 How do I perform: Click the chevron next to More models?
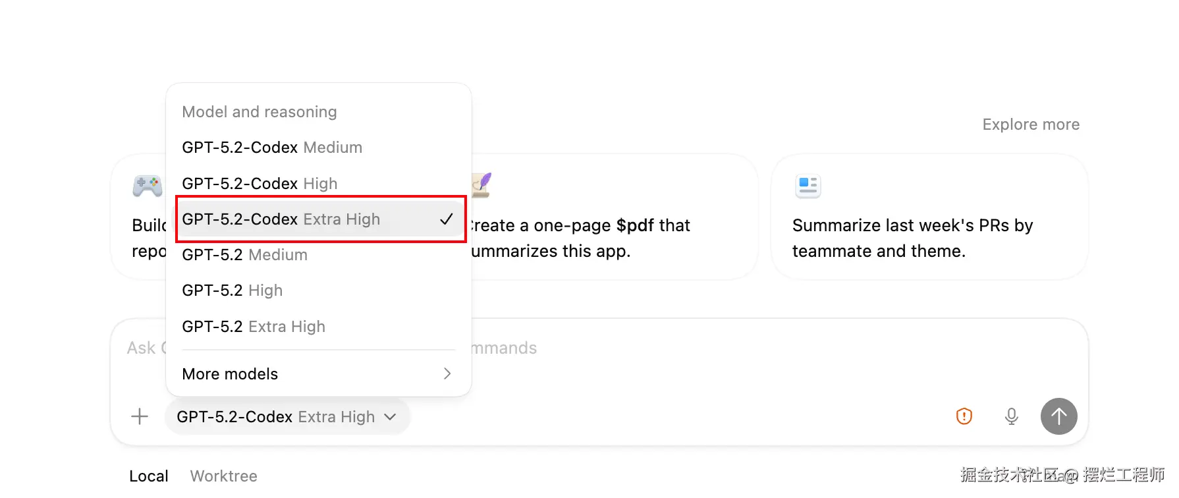[x=447, y=374]
